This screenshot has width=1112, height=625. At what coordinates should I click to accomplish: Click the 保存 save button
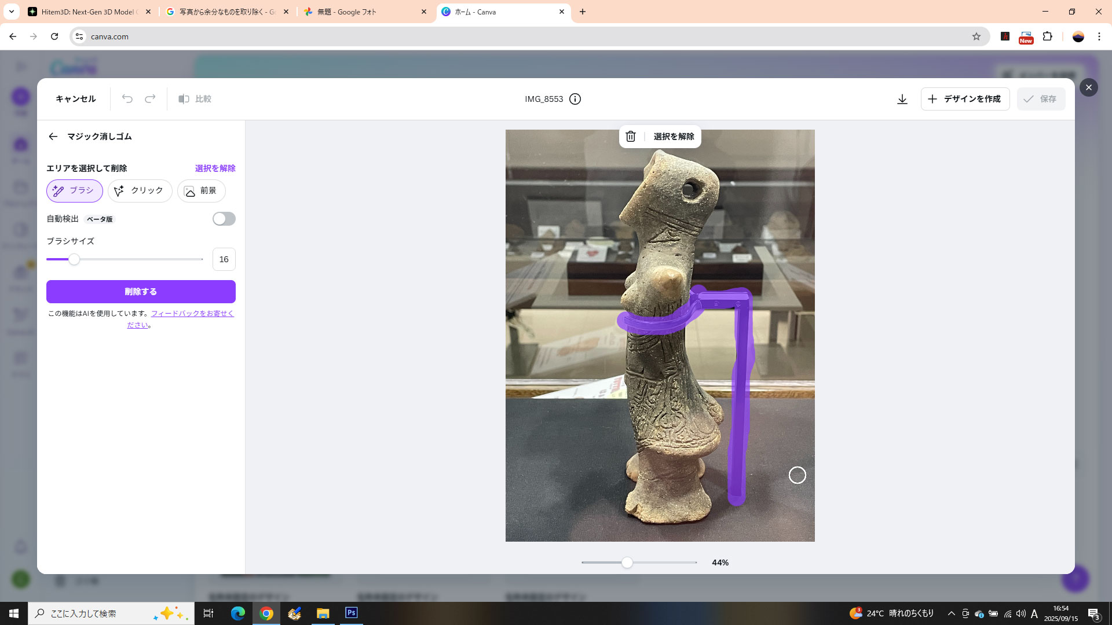tap(1041, 99)
